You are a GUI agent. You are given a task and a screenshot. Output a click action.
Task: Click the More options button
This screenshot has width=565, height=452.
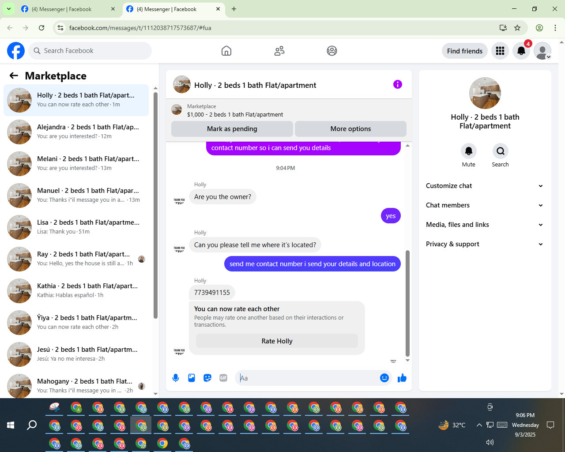[x=350, y=129]
